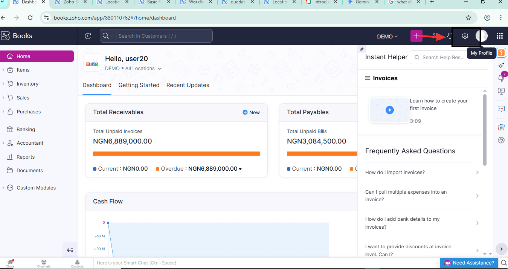Viewport: 508px width, 269px height.
Task: Open recent activity clock icon
Action: (88, 36)
